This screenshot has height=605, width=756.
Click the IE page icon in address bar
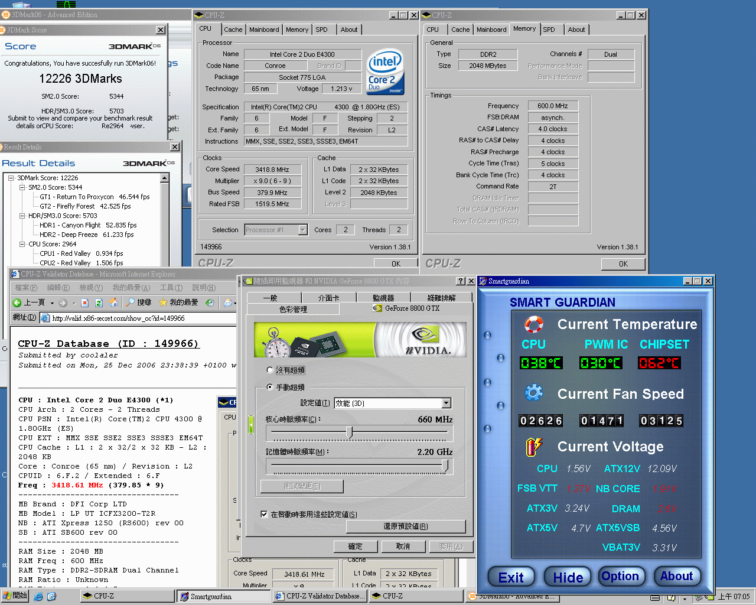(45, 318)
